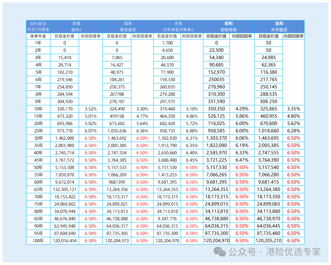Click the value 3,688,480
Viewport: 331px width, 265px height.
click(167, 160)
